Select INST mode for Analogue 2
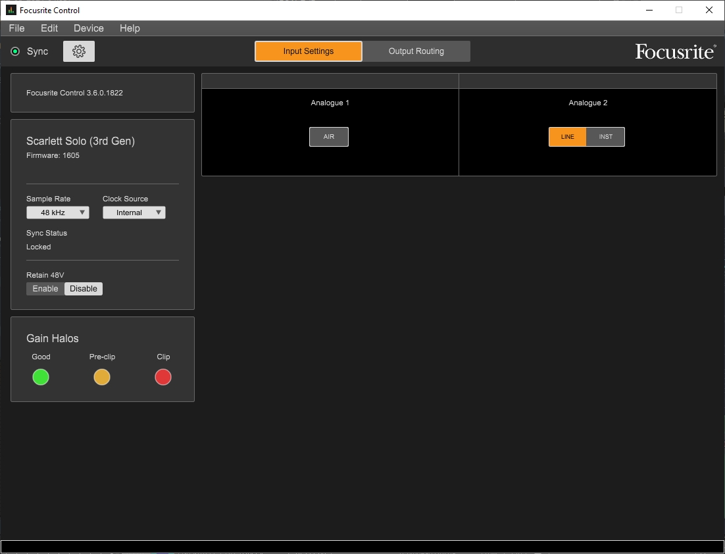Image resolution: width=725 pixels, height=554 pixels. point(606,137)
